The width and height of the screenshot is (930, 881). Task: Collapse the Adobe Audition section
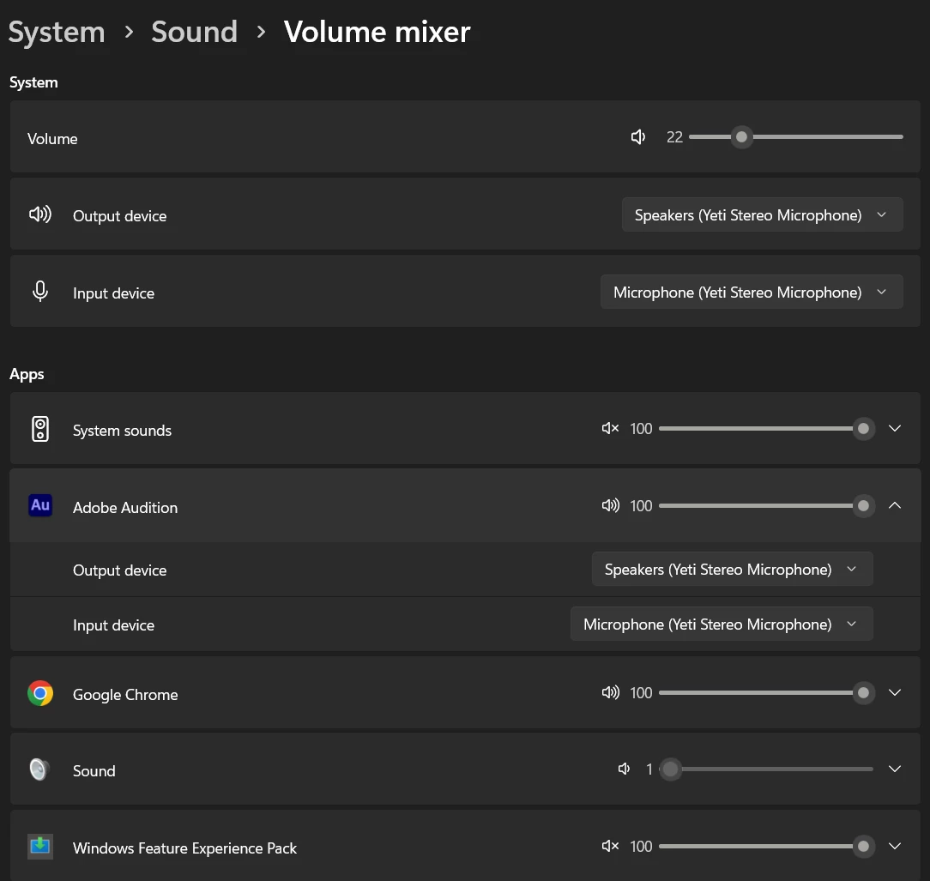895,506
